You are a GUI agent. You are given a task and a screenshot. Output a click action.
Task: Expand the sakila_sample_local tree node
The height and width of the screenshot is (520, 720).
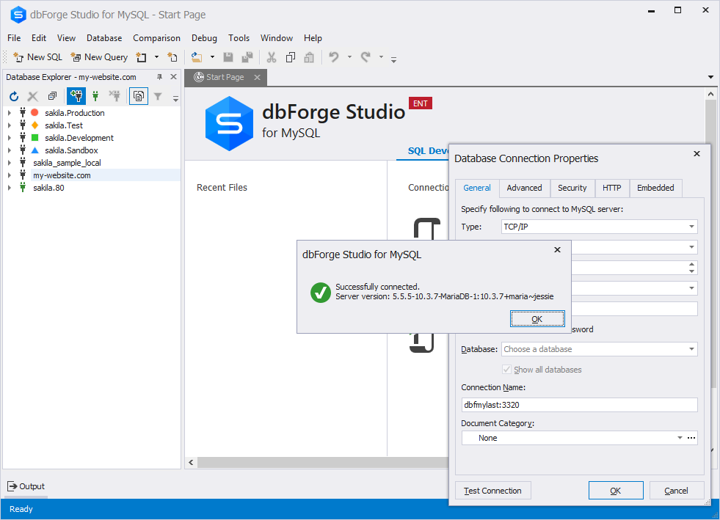10,163
